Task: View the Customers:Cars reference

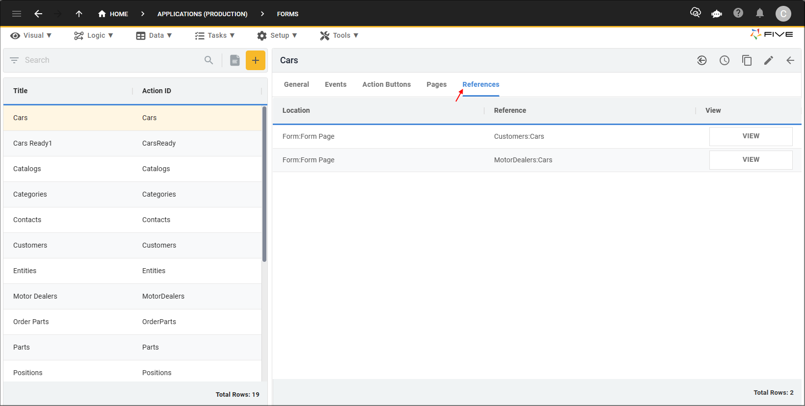Action: (x=751, y=136)
